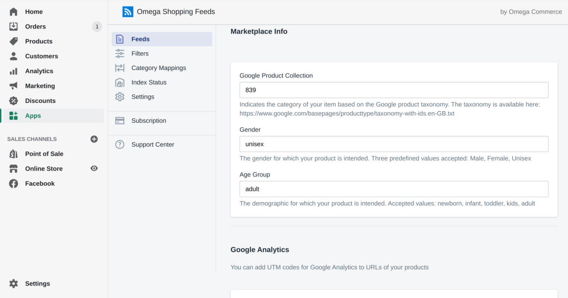The width and height of the screenshot is (568, 298).
Task: Click the Omega Shopping Feeds title
Action: (x=176, y=11)
